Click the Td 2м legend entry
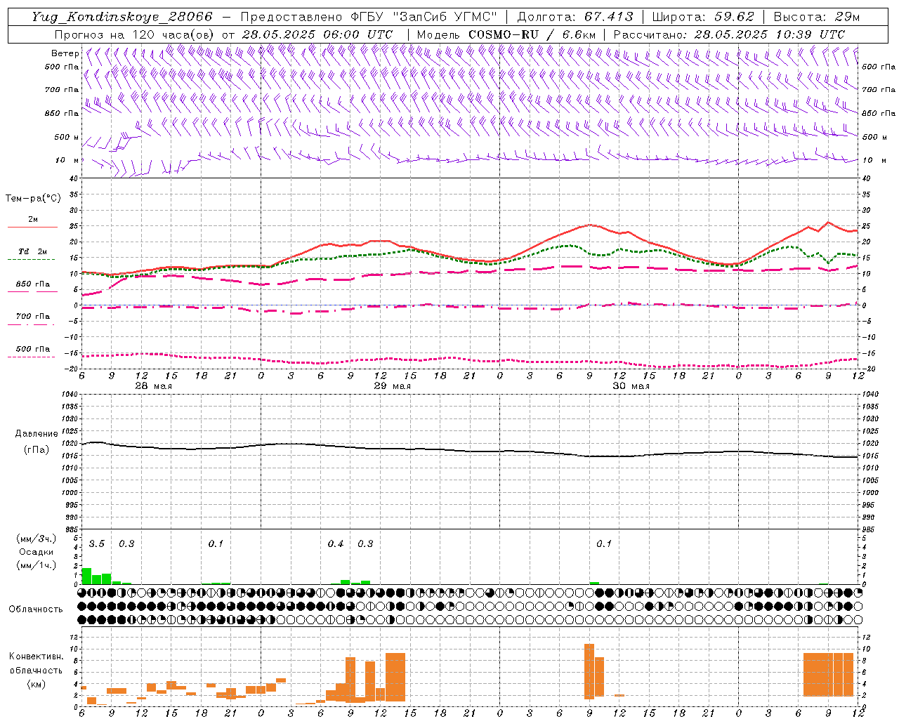The width and height of the screenshot is (899, 719). (33, 251)
